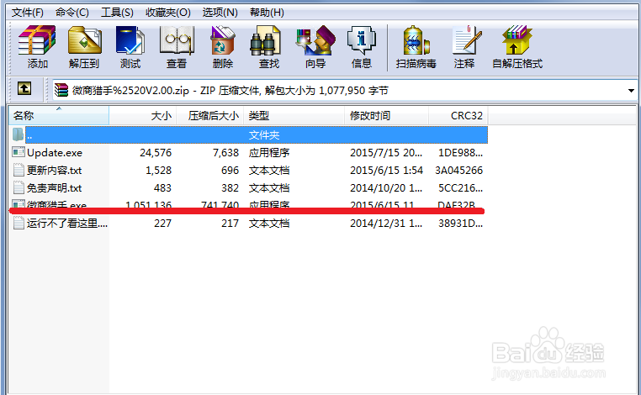This screenshot has height=395, width=641.
Task: Click the CRC32 value 5CC216...
Action: coord(460,188)
